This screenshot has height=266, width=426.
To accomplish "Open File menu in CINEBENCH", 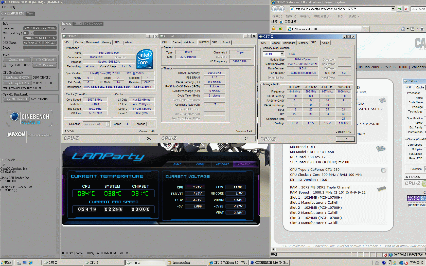I will pos(4,7).
